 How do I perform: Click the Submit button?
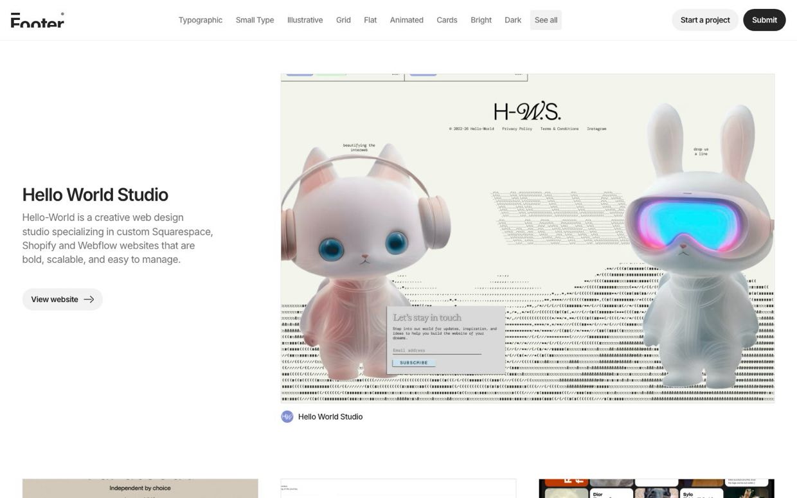click(x=764, y=20)
